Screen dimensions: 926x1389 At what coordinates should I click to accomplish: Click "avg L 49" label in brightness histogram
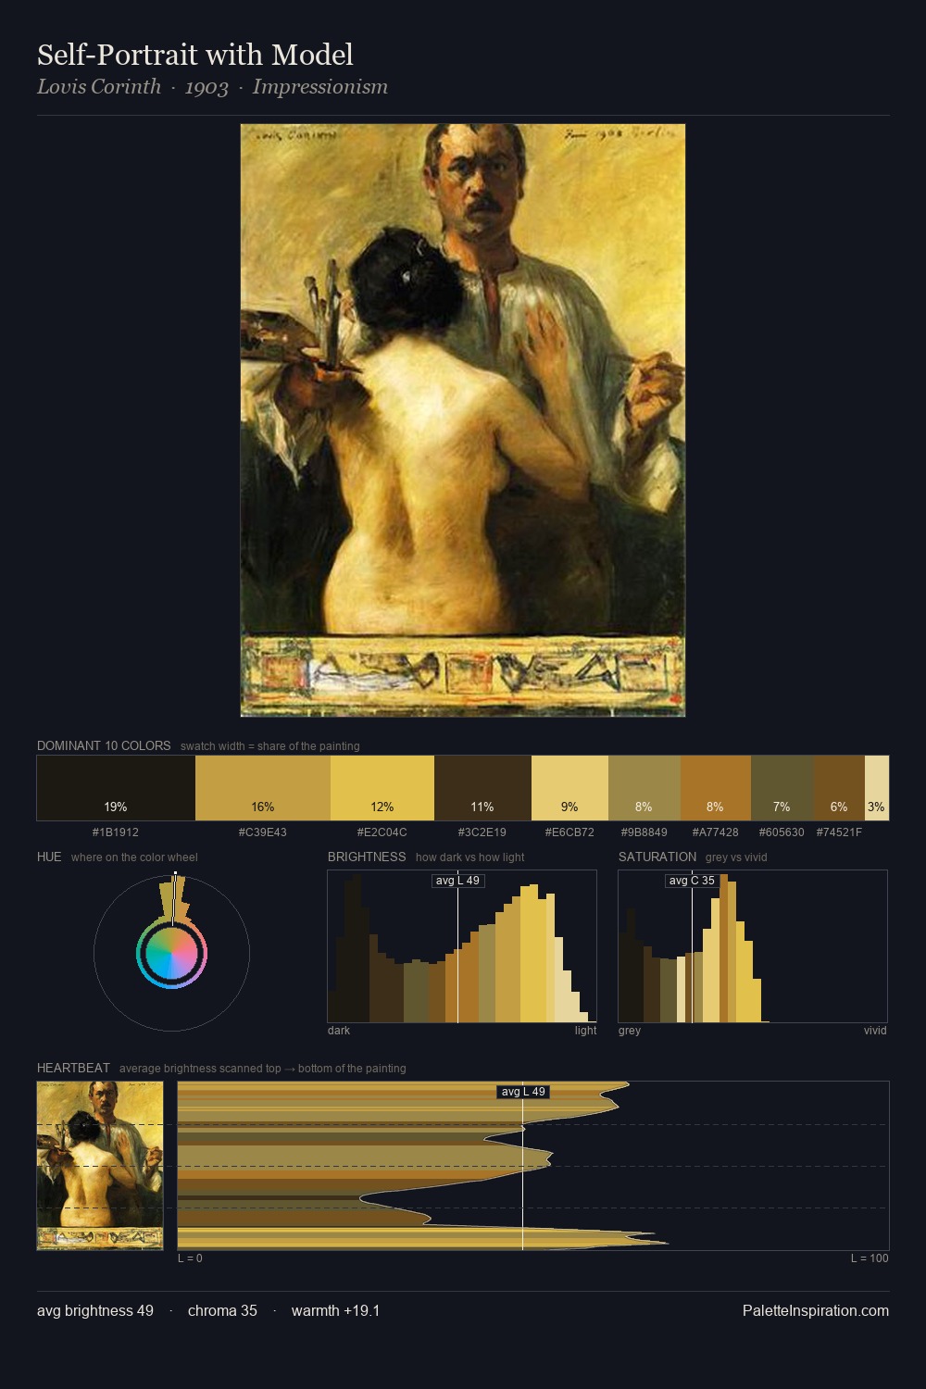point(458,880)
